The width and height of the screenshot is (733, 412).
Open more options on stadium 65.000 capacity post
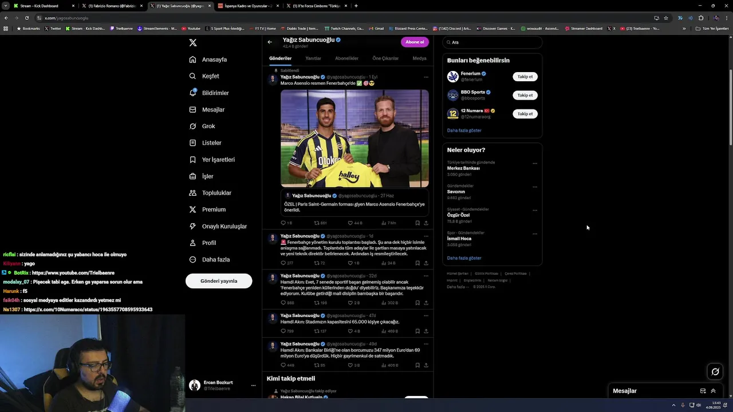pos(426,315)
